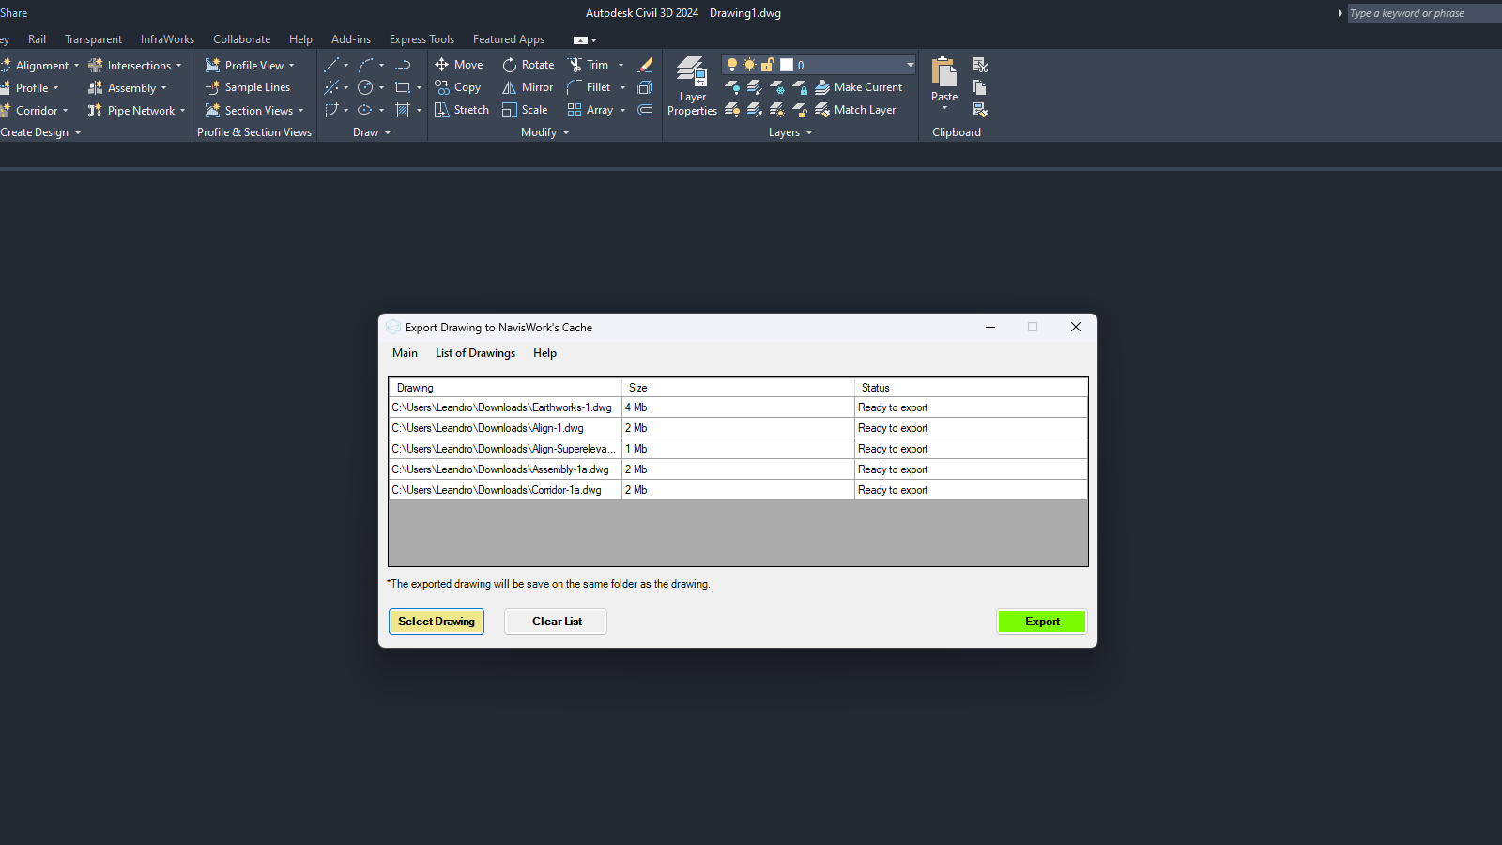Screen dimensions: 1502x845
Task: Select the Earthworks-1.dwg row
Action: click(x=738, y=407)
